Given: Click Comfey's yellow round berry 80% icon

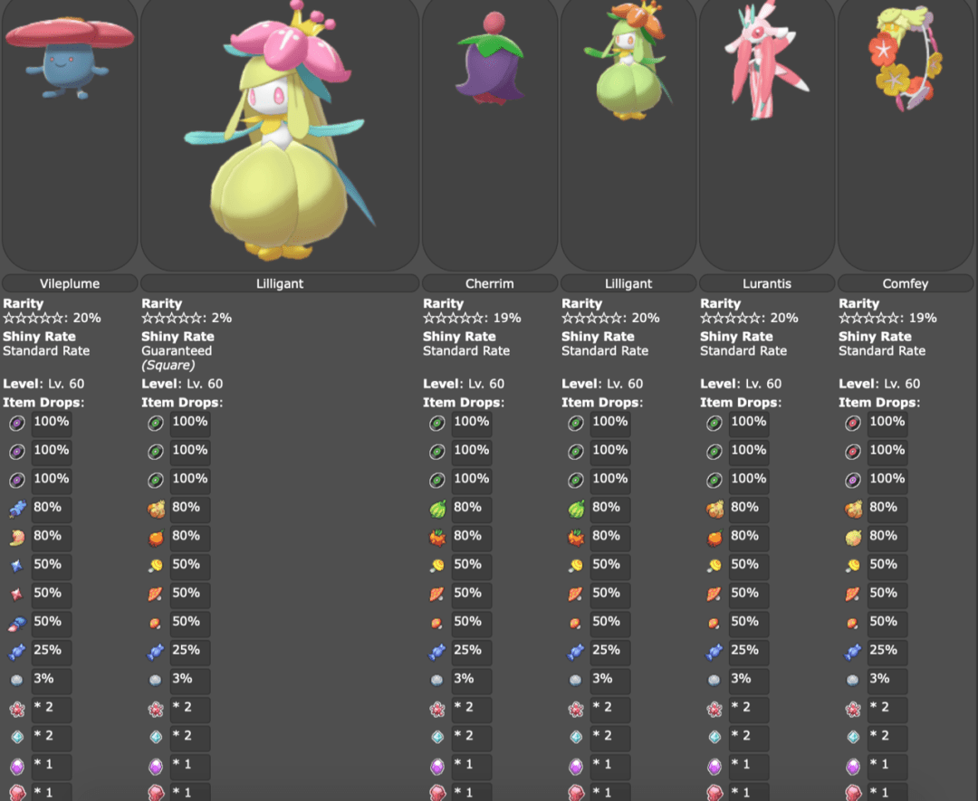Looking at the screenshot, I should 853,538.
